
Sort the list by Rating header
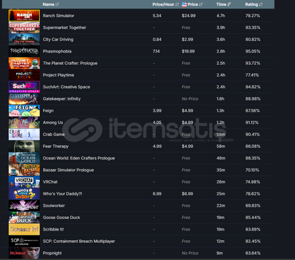(x=254, y=4)
